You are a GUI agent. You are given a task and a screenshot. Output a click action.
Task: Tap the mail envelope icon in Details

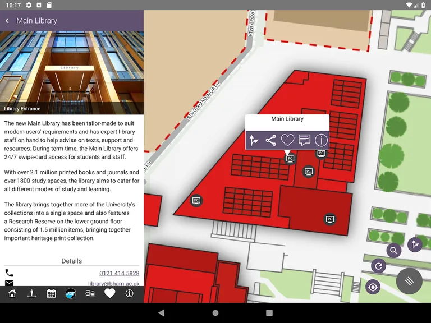tap(9, 283)
